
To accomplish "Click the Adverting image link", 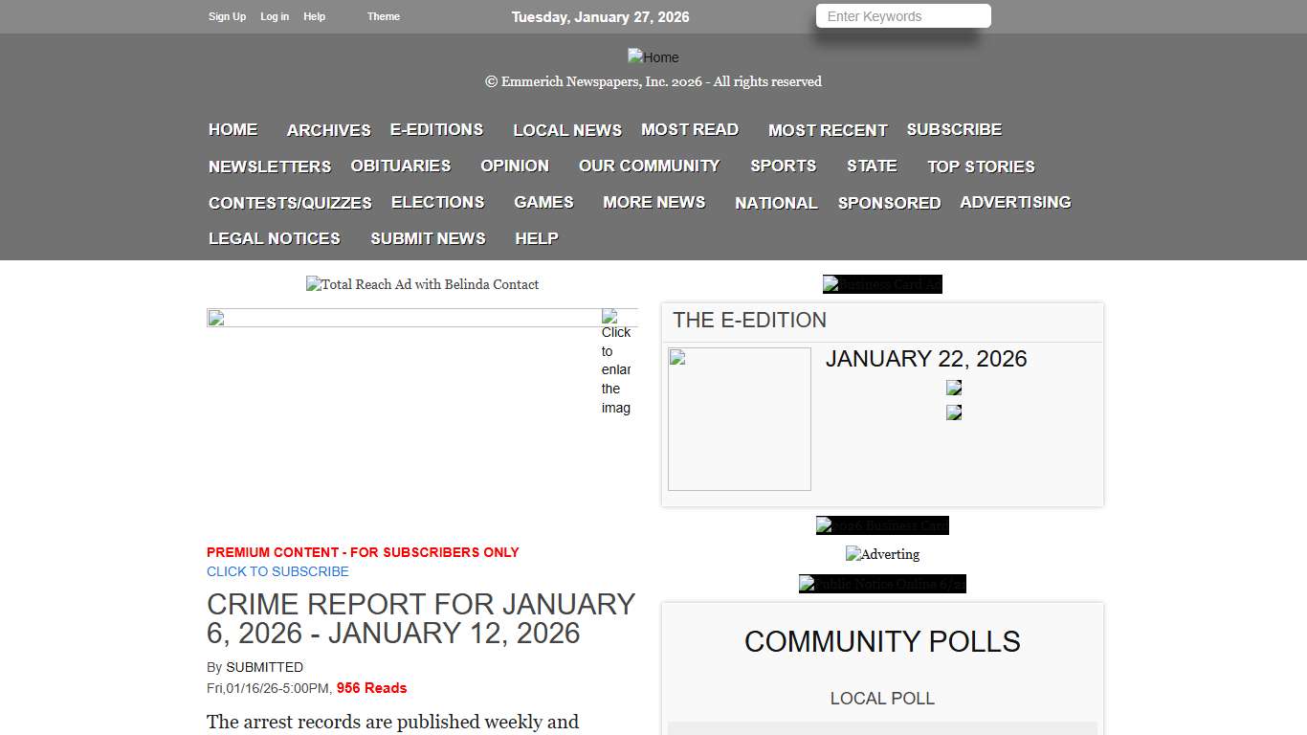I will click(882, 554).
